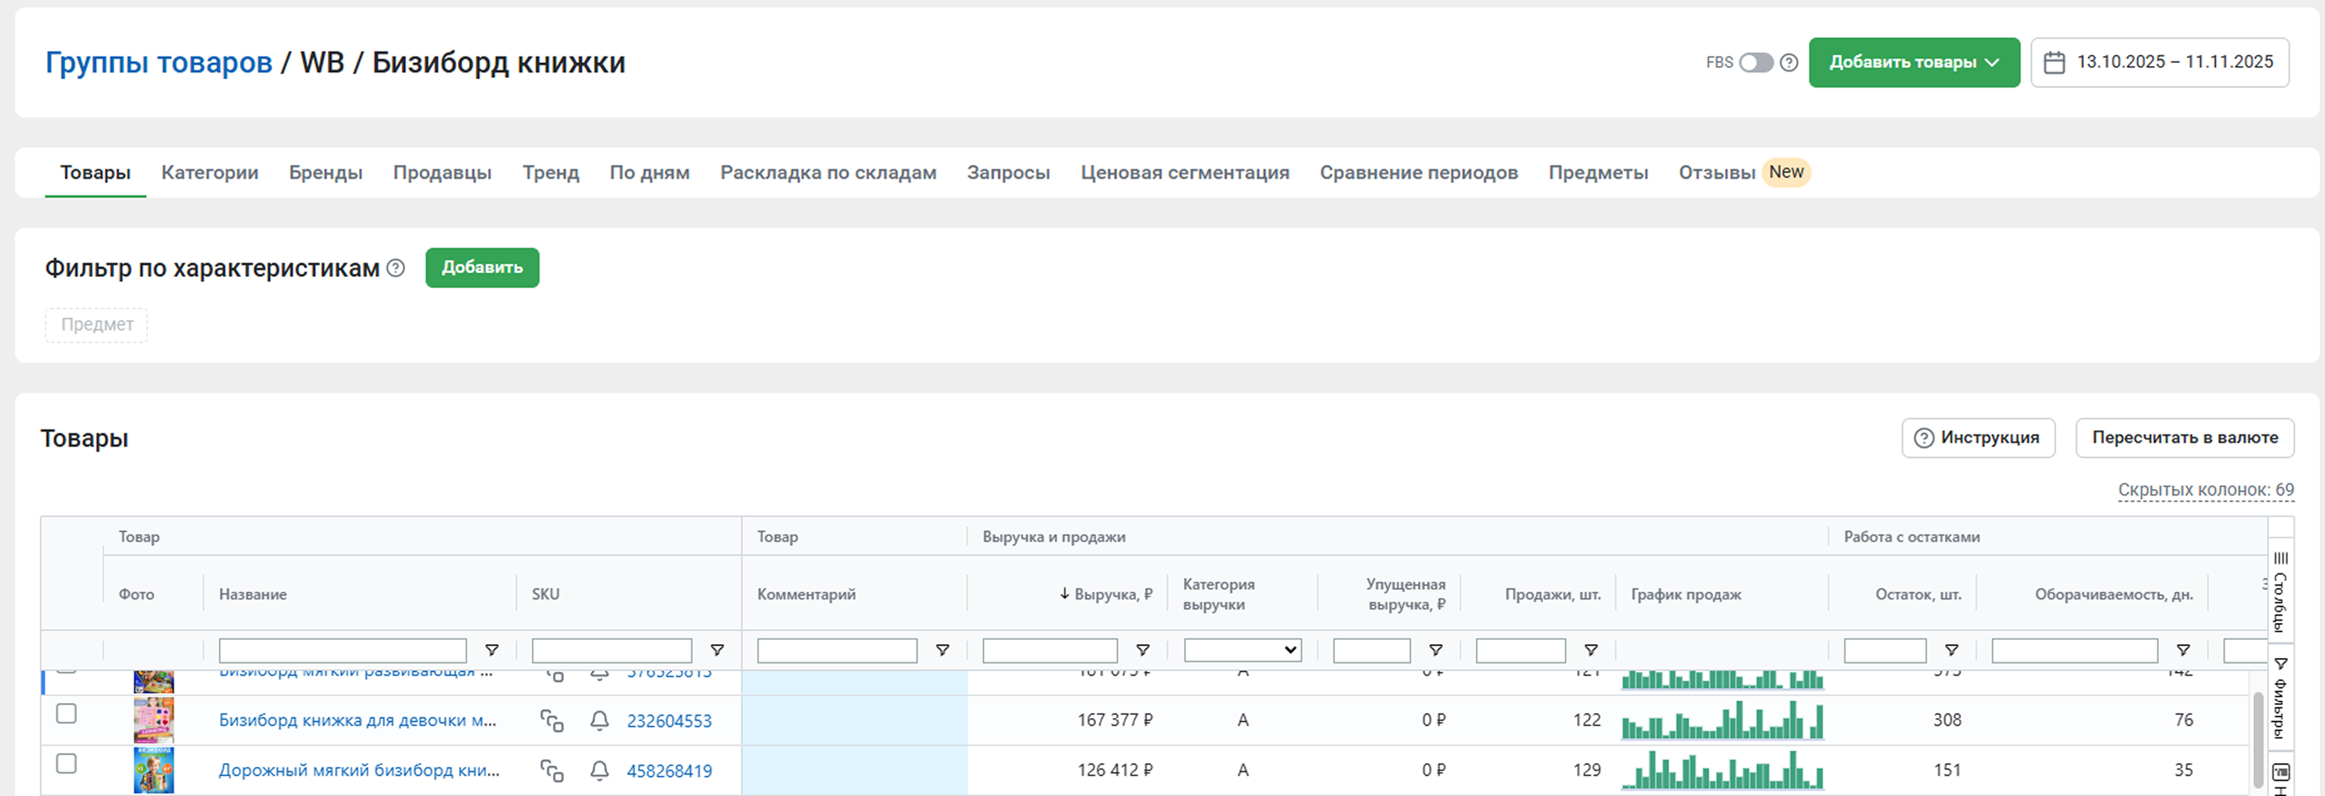Image resolution: width=2325 pixels, height=796 pixels.
Task: Click the help icon beside Фильтр по характеристикам
Action: 395,268
